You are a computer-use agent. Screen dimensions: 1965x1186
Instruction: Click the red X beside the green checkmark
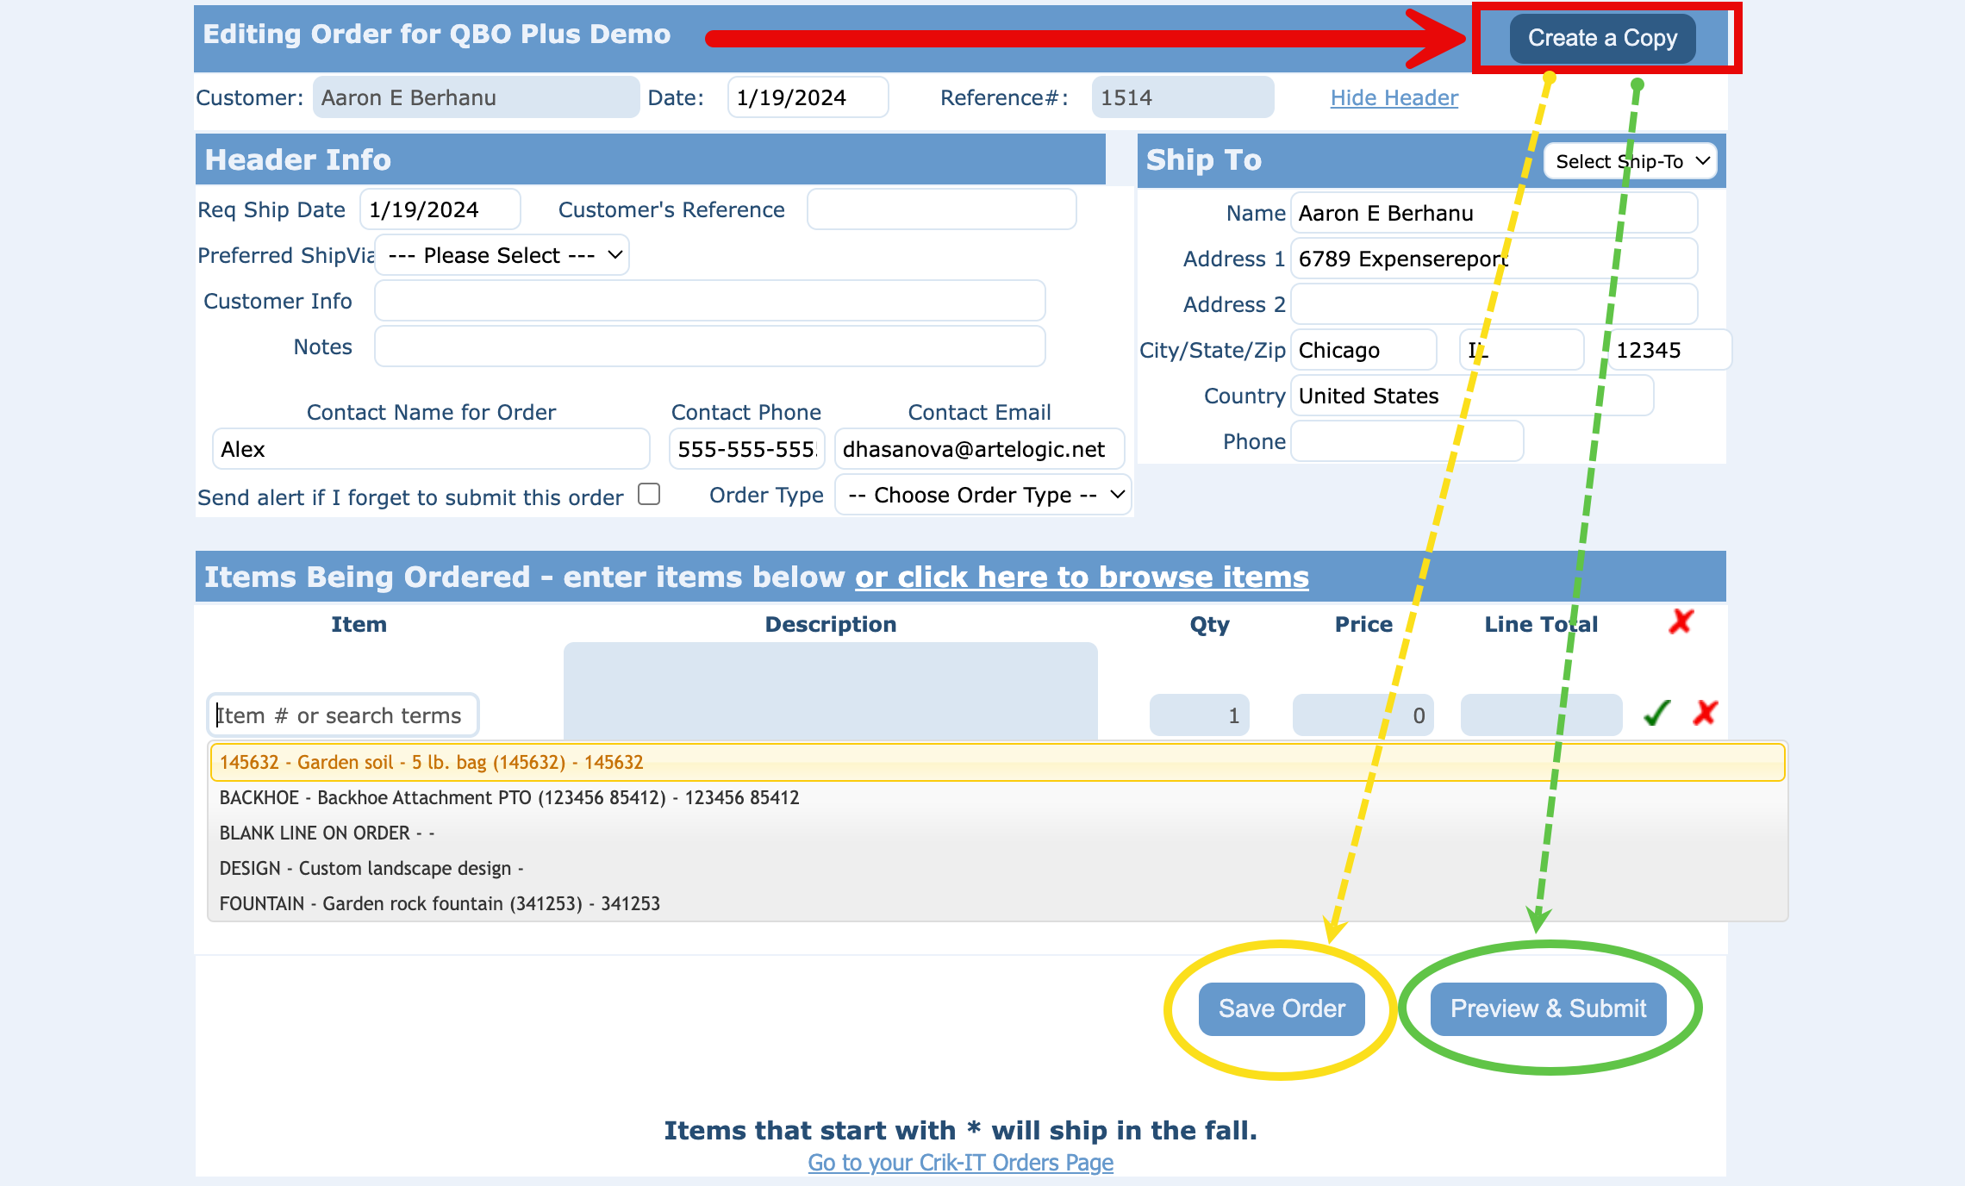pos(1705,714)
